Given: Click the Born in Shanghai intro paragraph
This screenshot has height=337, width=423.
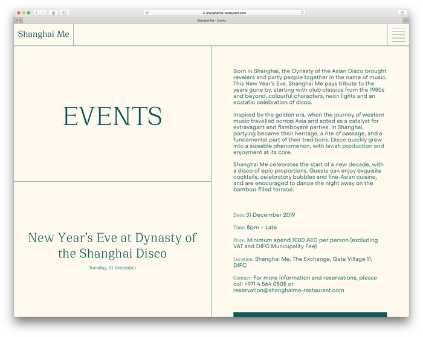Looking at the screenshot, I should 310,86.
